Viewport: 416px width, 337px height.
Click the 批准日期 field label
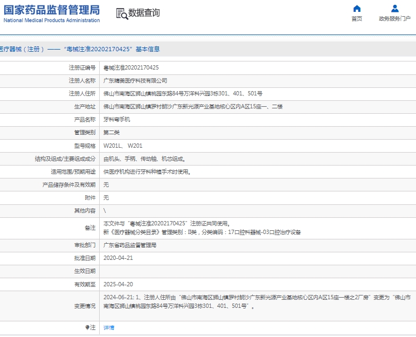(x=85, y=258)
